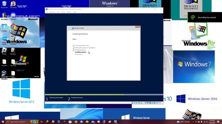The width and height of the screenshot is (222, 124).
Task: Click the Recycle Bin desktop icon
Action: pyautogui.click(x=4, y=4)
